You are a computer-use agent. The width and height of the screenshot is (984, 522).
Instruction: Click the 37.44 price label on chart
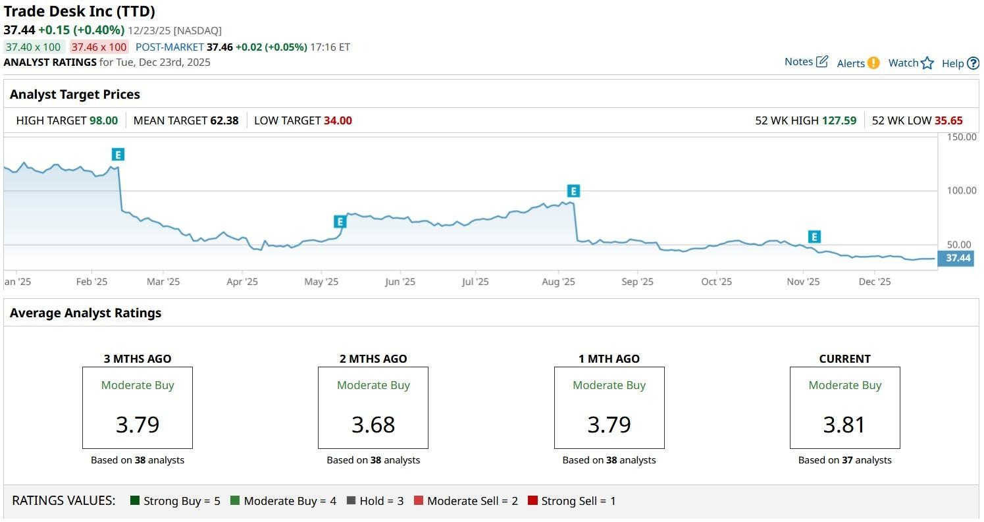[957, 258]
